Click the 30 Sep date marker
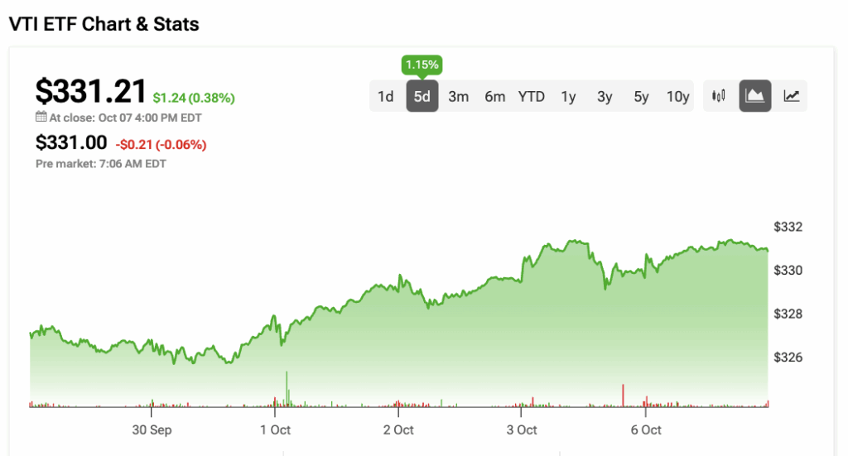The image size is (848, 456). click(152, 430)
